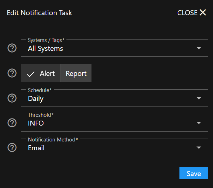Expand Systems / Tags dropdown arrow
Image resolution: width=213 pixels, height=188 pixels.
pyautogui.click(x=199, y=48)
